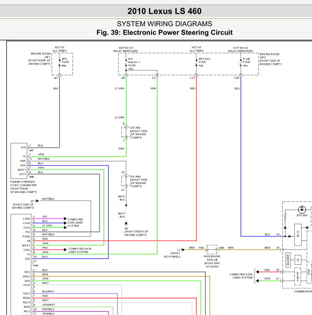312x315 pixels.
Task: Click the BLK wire label below M1
Action: coord(56,88)
